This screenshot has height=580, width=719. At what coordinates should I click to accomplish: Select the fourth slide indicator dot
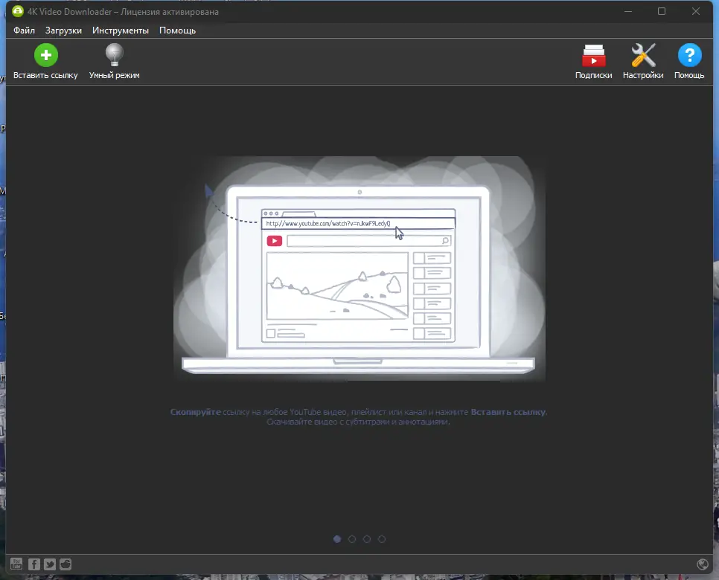click(382, 539)
